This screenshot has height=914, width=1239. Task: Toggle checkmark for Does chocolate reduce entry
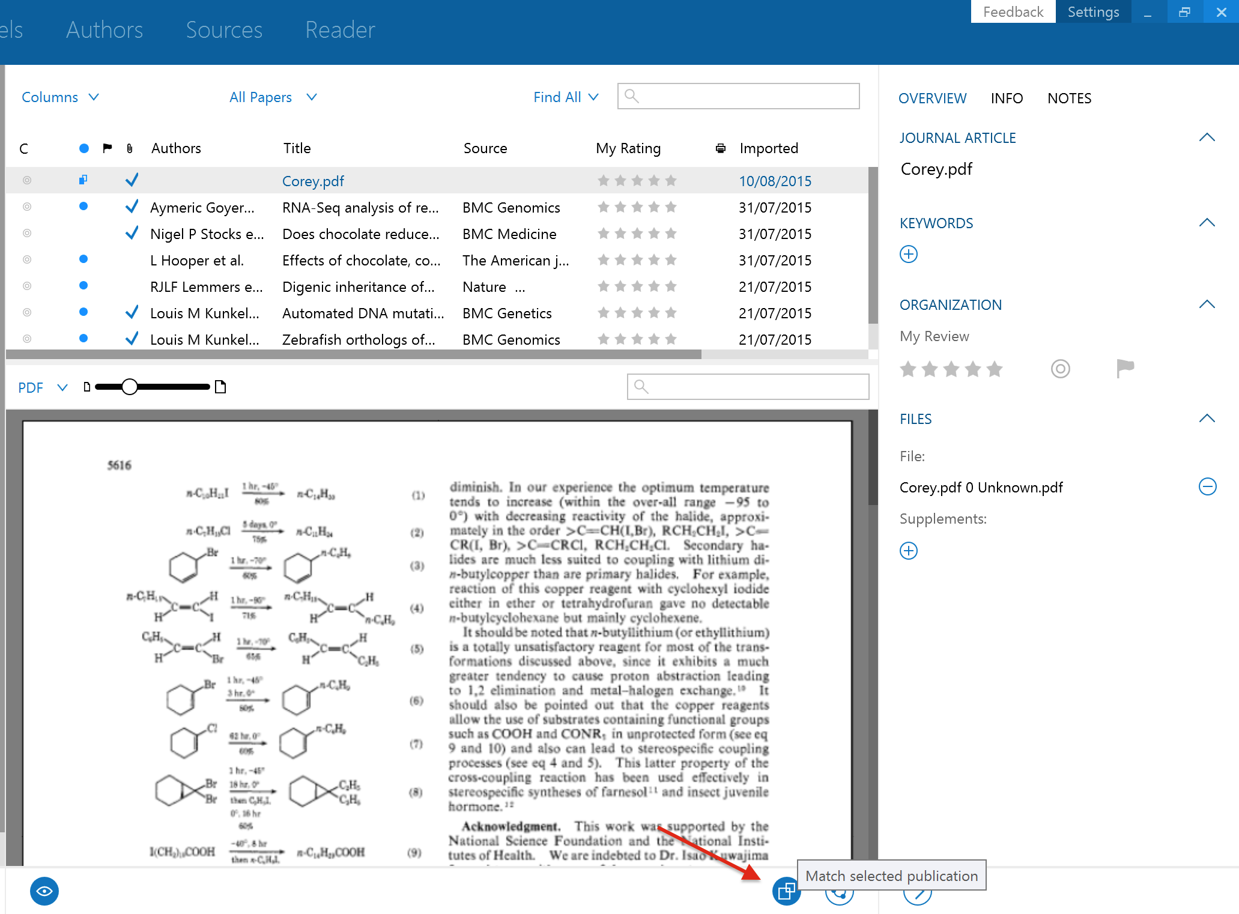click(132, 234)
